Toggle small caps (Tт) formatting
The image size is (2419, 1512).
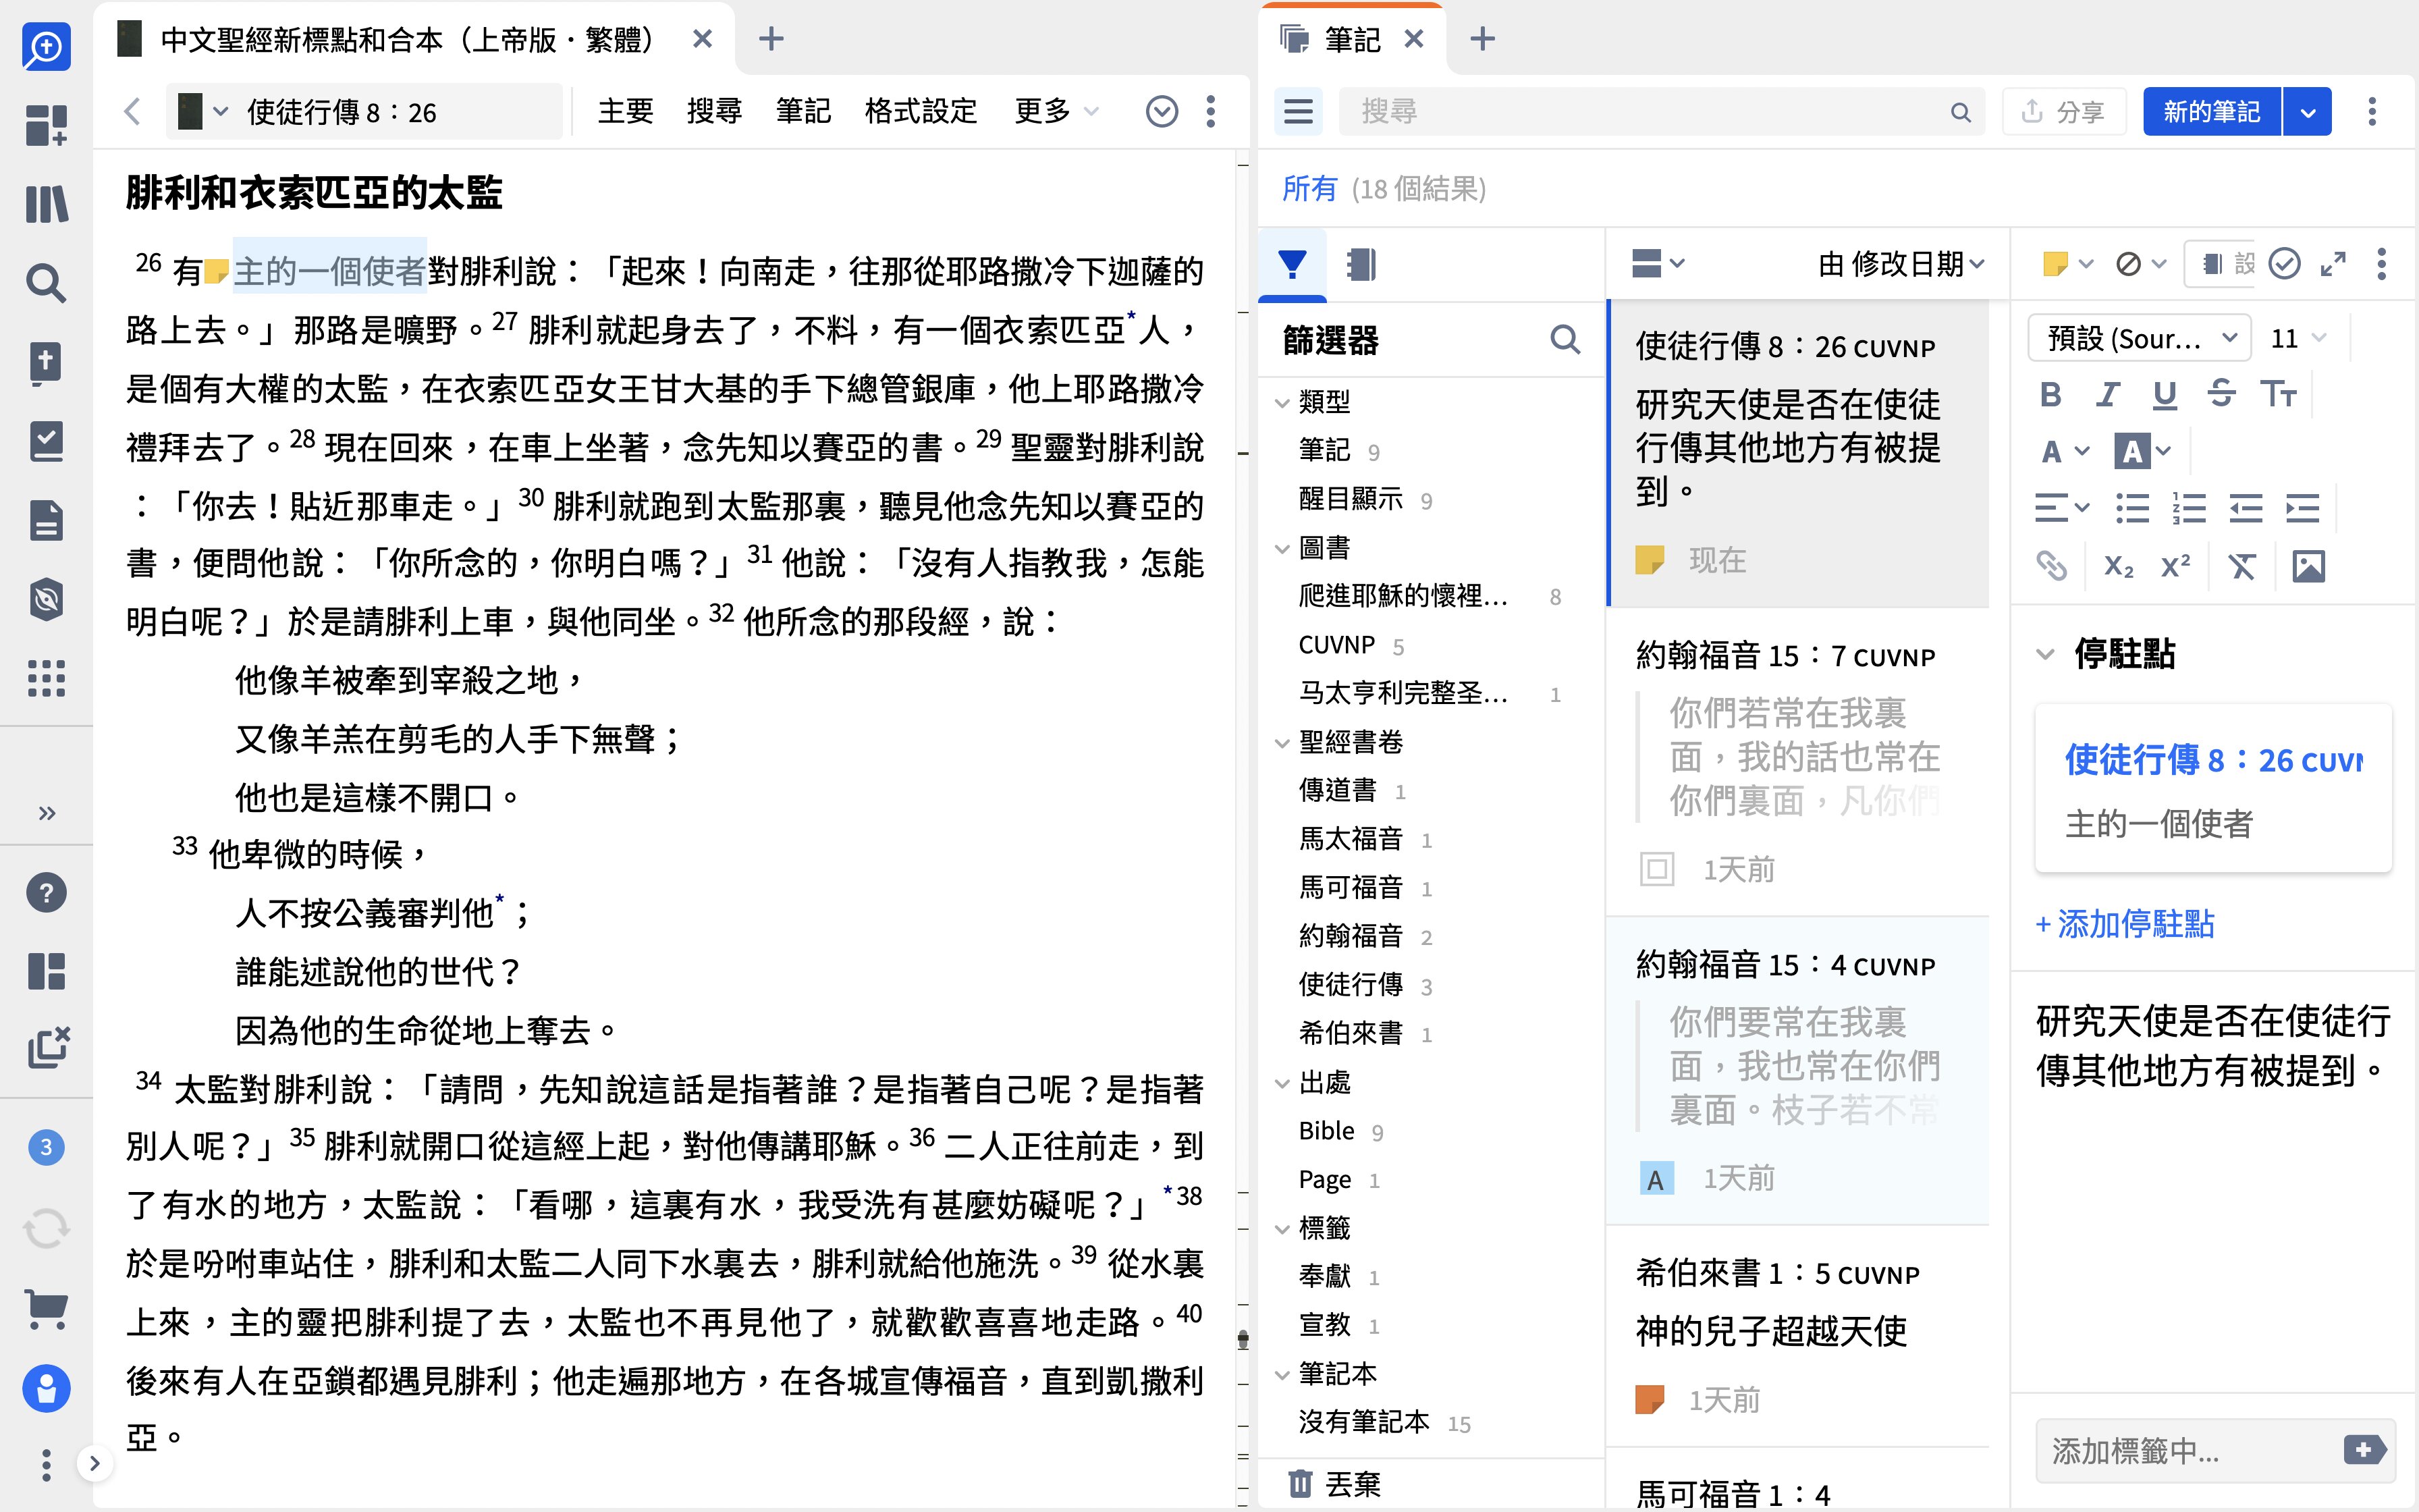(x=2278, y=394)
